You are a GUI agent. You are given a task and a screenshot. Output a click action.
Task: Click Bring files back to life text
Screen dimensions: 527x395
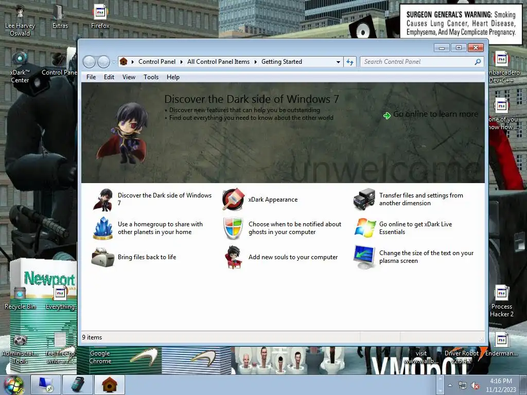coord(147,257)
